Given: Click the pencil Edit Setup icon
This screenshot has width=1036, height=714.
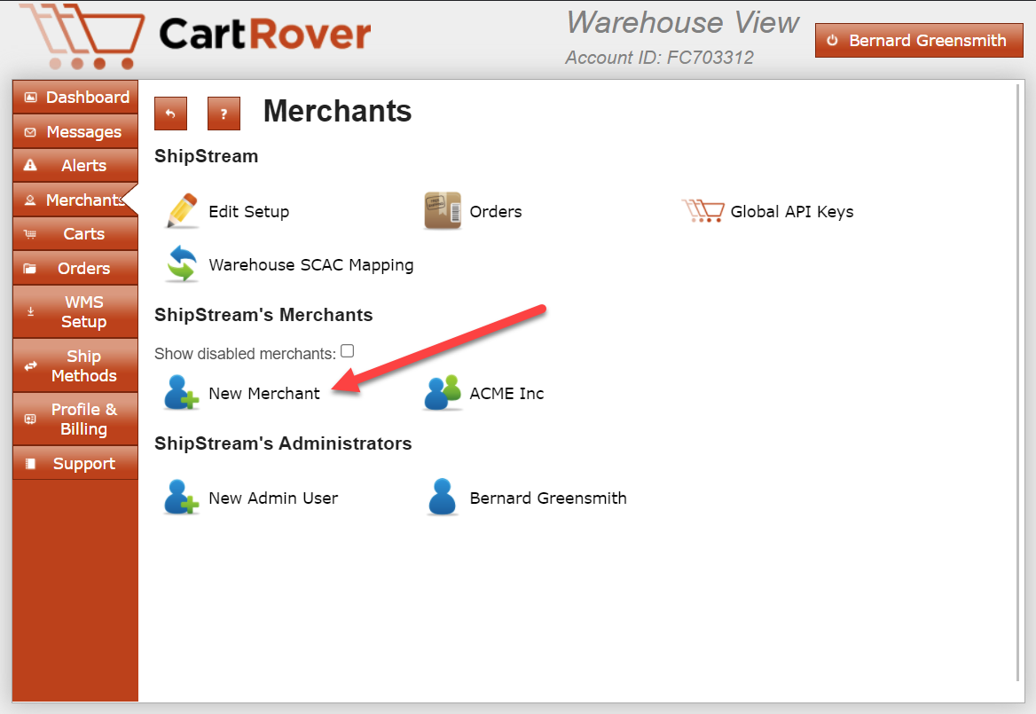Looking at the screenshot, I should point(183,211).
